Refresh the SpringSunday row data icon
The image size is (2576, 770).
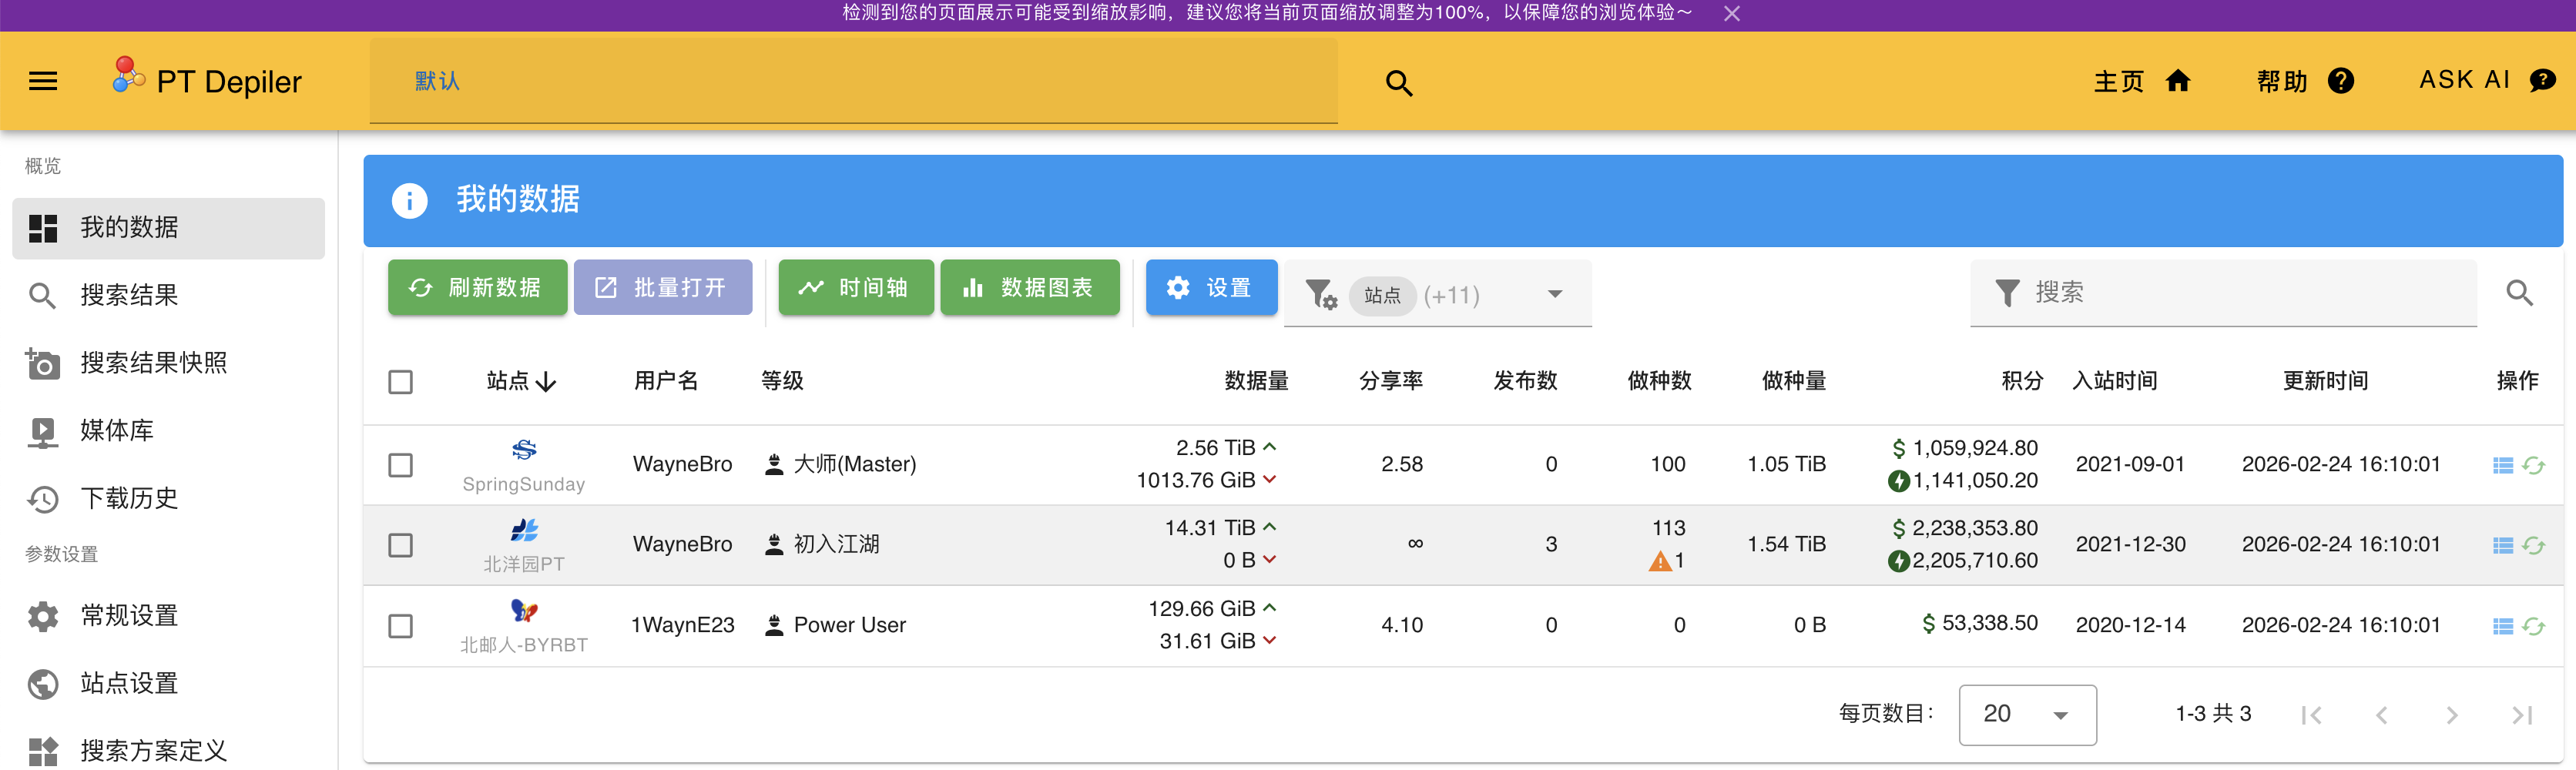point(2533,465)
